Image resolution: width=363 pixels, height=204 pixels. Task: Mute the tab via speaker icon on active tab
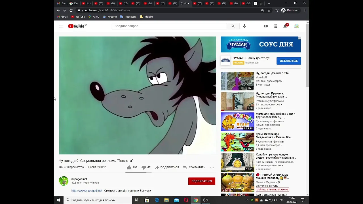(185, 3)
